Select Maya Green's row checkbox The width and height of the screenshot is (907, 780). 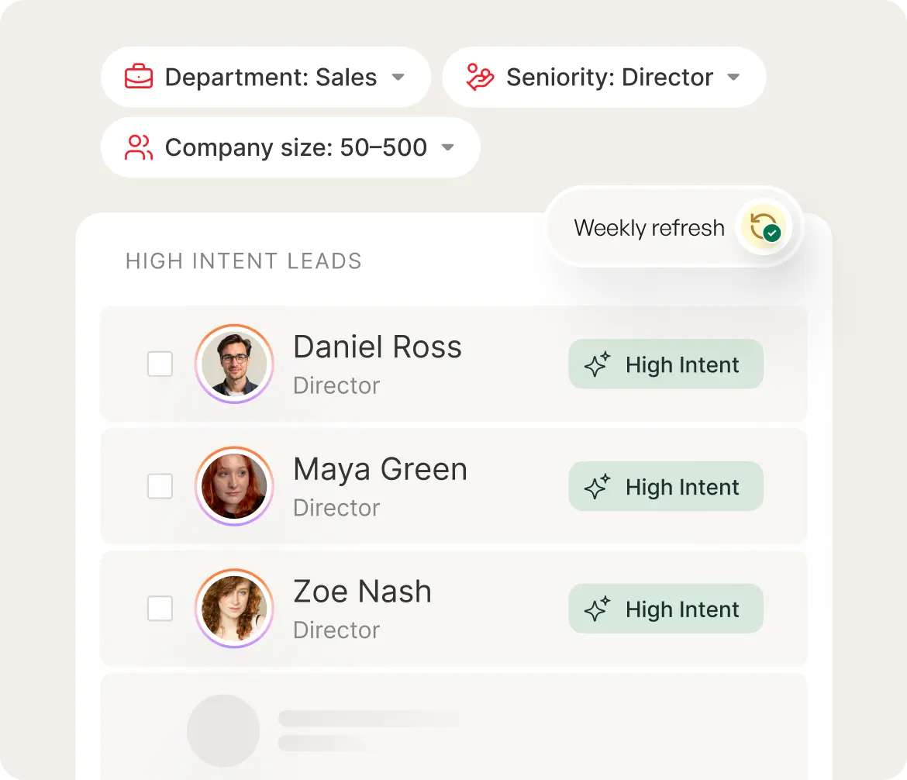click(160, 486)
